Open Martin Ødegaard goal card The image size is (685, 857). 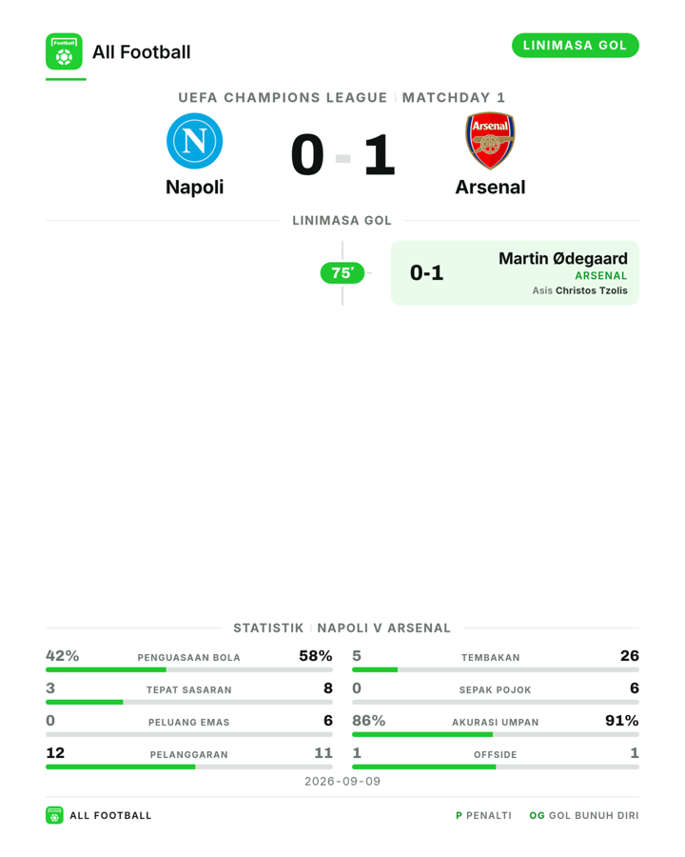[515, 272]
